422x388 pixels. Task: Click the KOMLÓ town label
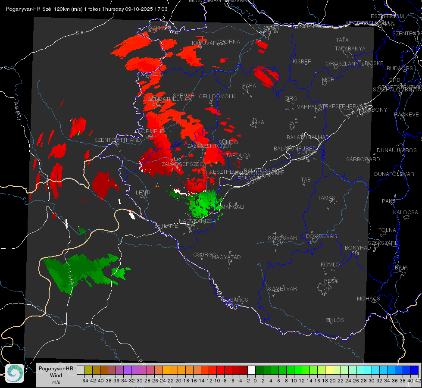[x=330, y=265]
